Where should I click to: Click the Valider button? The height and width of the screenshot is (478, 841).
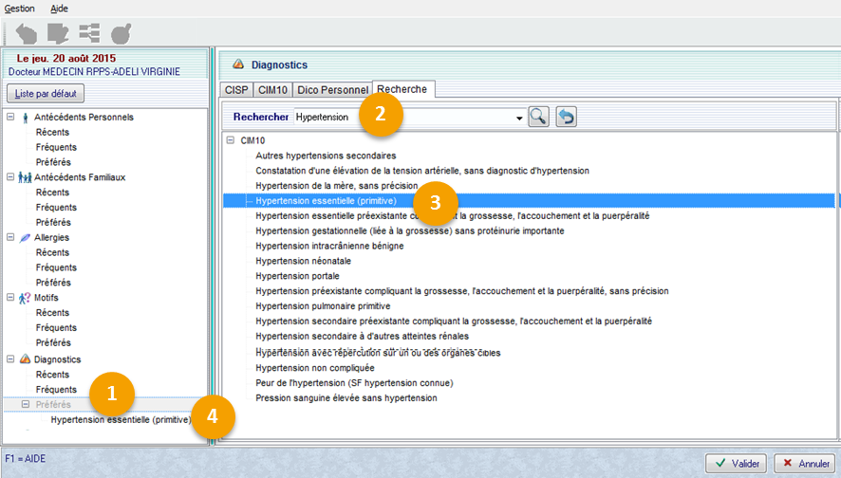[736, 464]
